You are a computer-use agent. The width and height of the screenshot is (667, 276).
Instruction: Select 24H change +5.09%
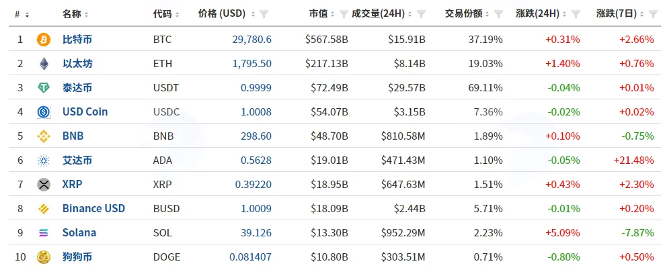click(x=562, y=233)
